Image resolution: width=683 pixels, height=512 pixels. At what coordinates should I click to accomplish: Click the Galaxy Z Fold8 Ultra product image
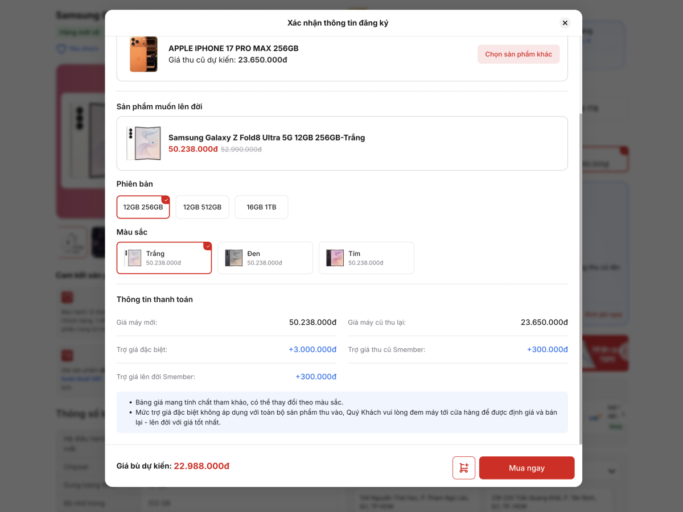point(143,143)
